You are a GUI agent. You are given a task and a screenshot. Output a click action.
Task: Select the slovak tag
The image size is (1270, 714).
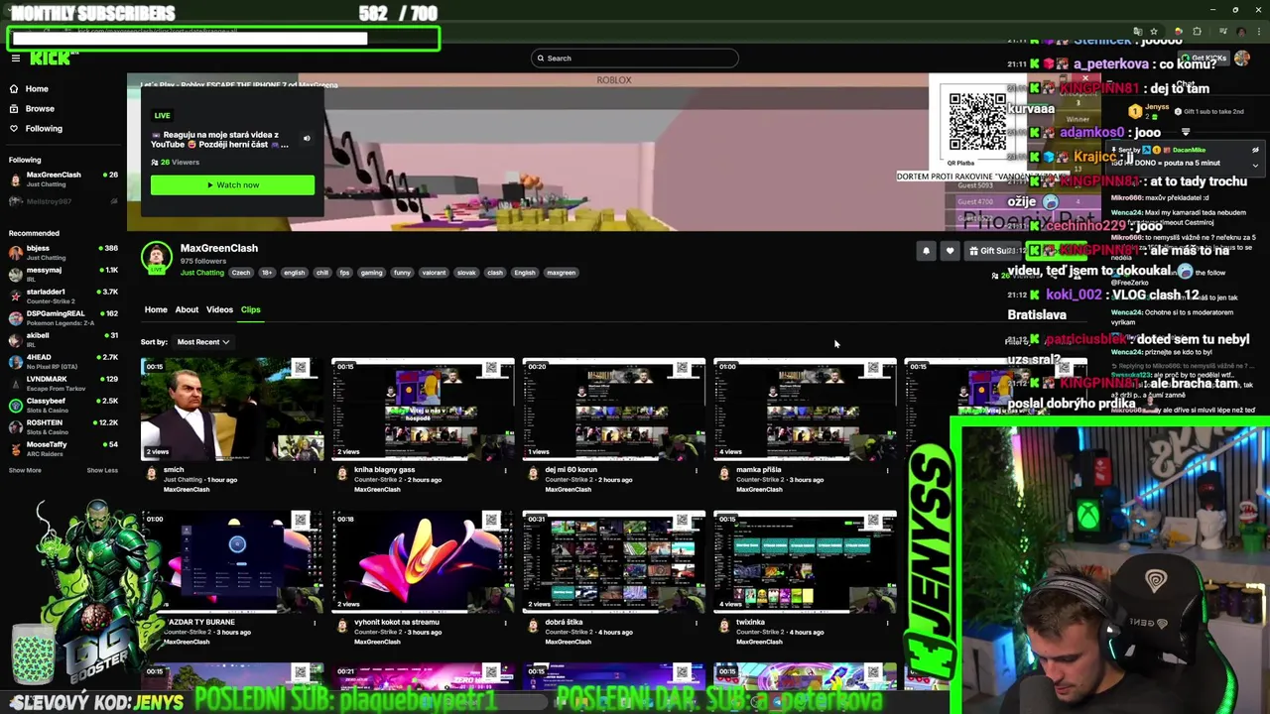(x=466, y=273)
